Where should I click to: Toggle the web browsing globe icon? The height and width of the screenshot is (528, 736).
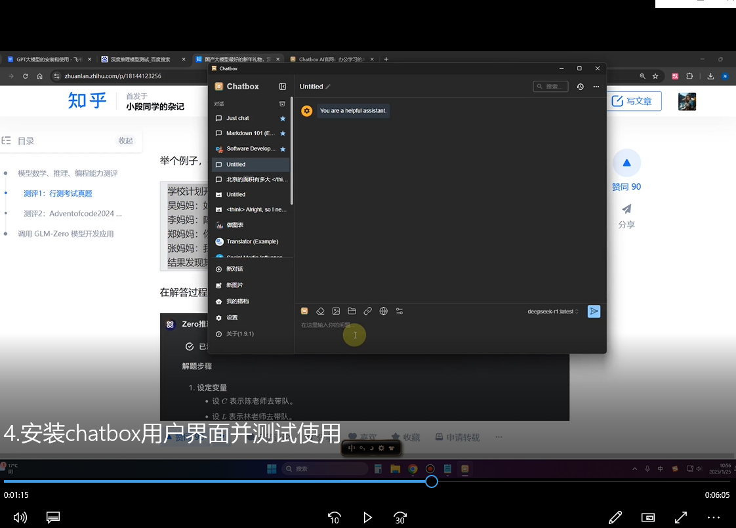click(x=384, y=311)
